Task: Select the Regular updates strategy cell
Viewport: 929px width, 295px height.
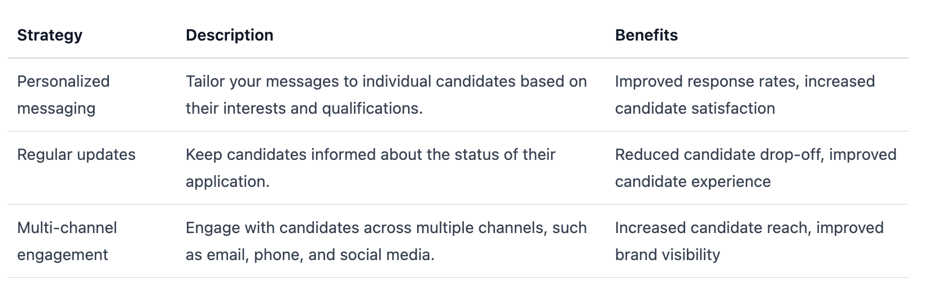Action: click(76, 155)
